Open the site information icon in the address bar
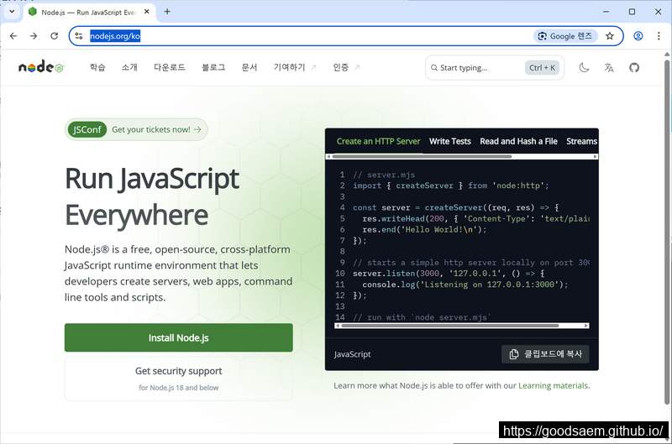672x444 pixels. [79, 36]
